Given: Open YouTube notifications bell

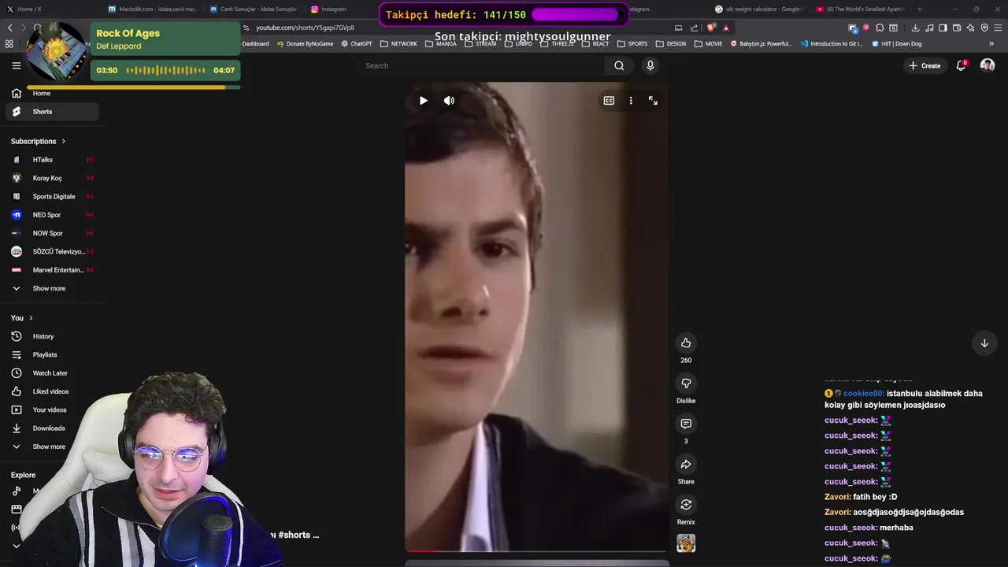Looking at the screenshot, I should [961, 65].
